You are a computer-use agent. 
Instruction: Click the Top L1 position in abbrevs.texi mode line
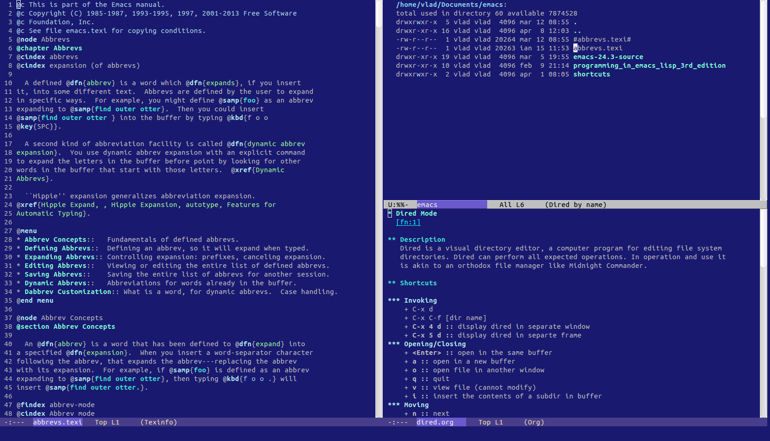coord(107,422)
